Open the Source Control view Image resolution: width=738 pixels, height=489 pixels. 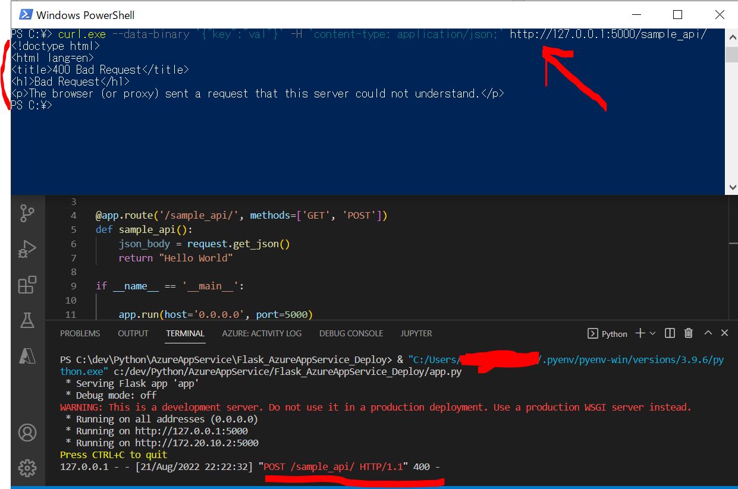[27, 213]
